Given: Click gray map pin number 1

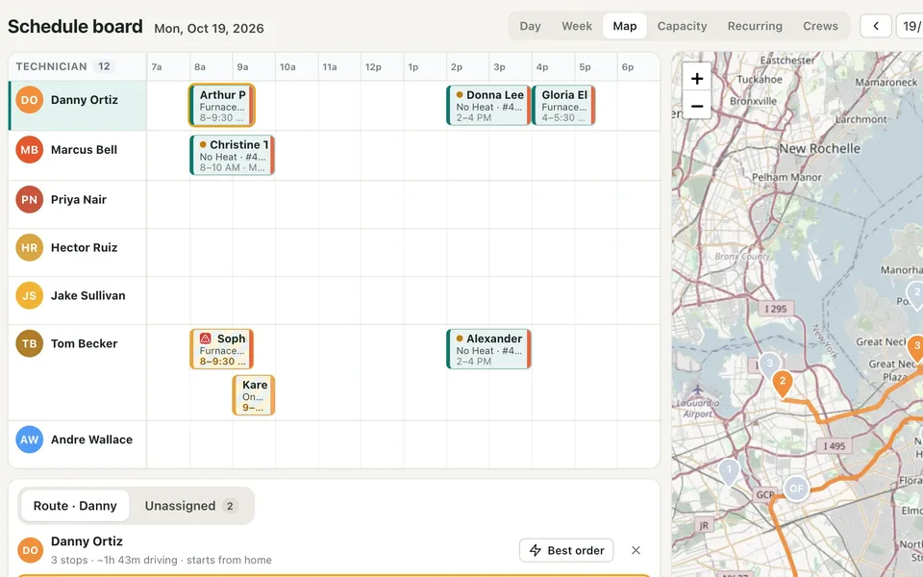Looking at the screenshot, I should point(730,471).
